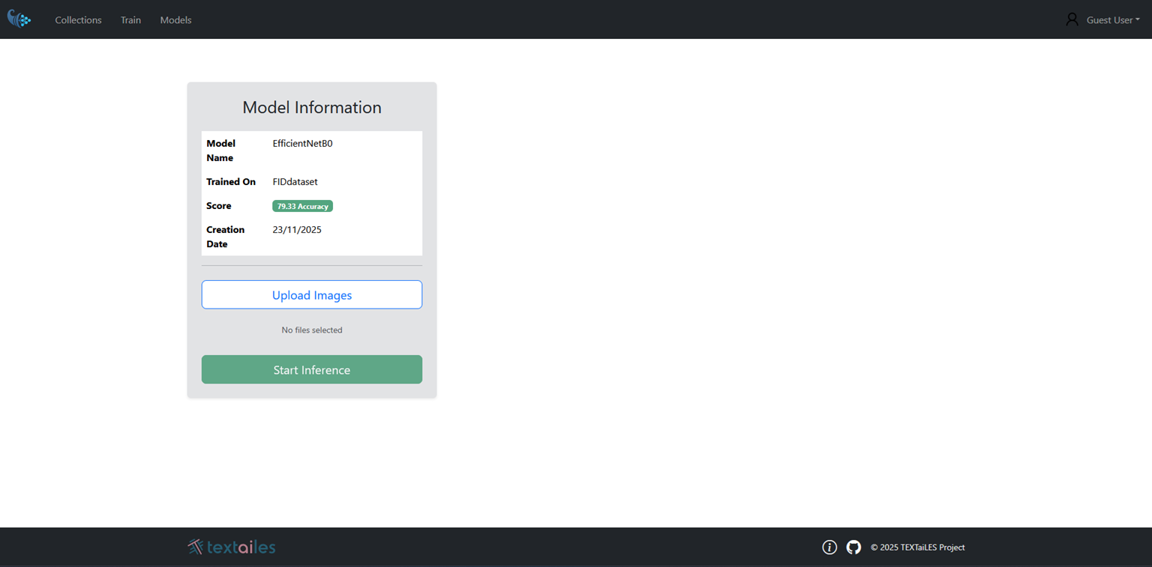Viewport: 1152px width, 567px height.
Task: Go to the Train page
Action: [x=130, y=20]
